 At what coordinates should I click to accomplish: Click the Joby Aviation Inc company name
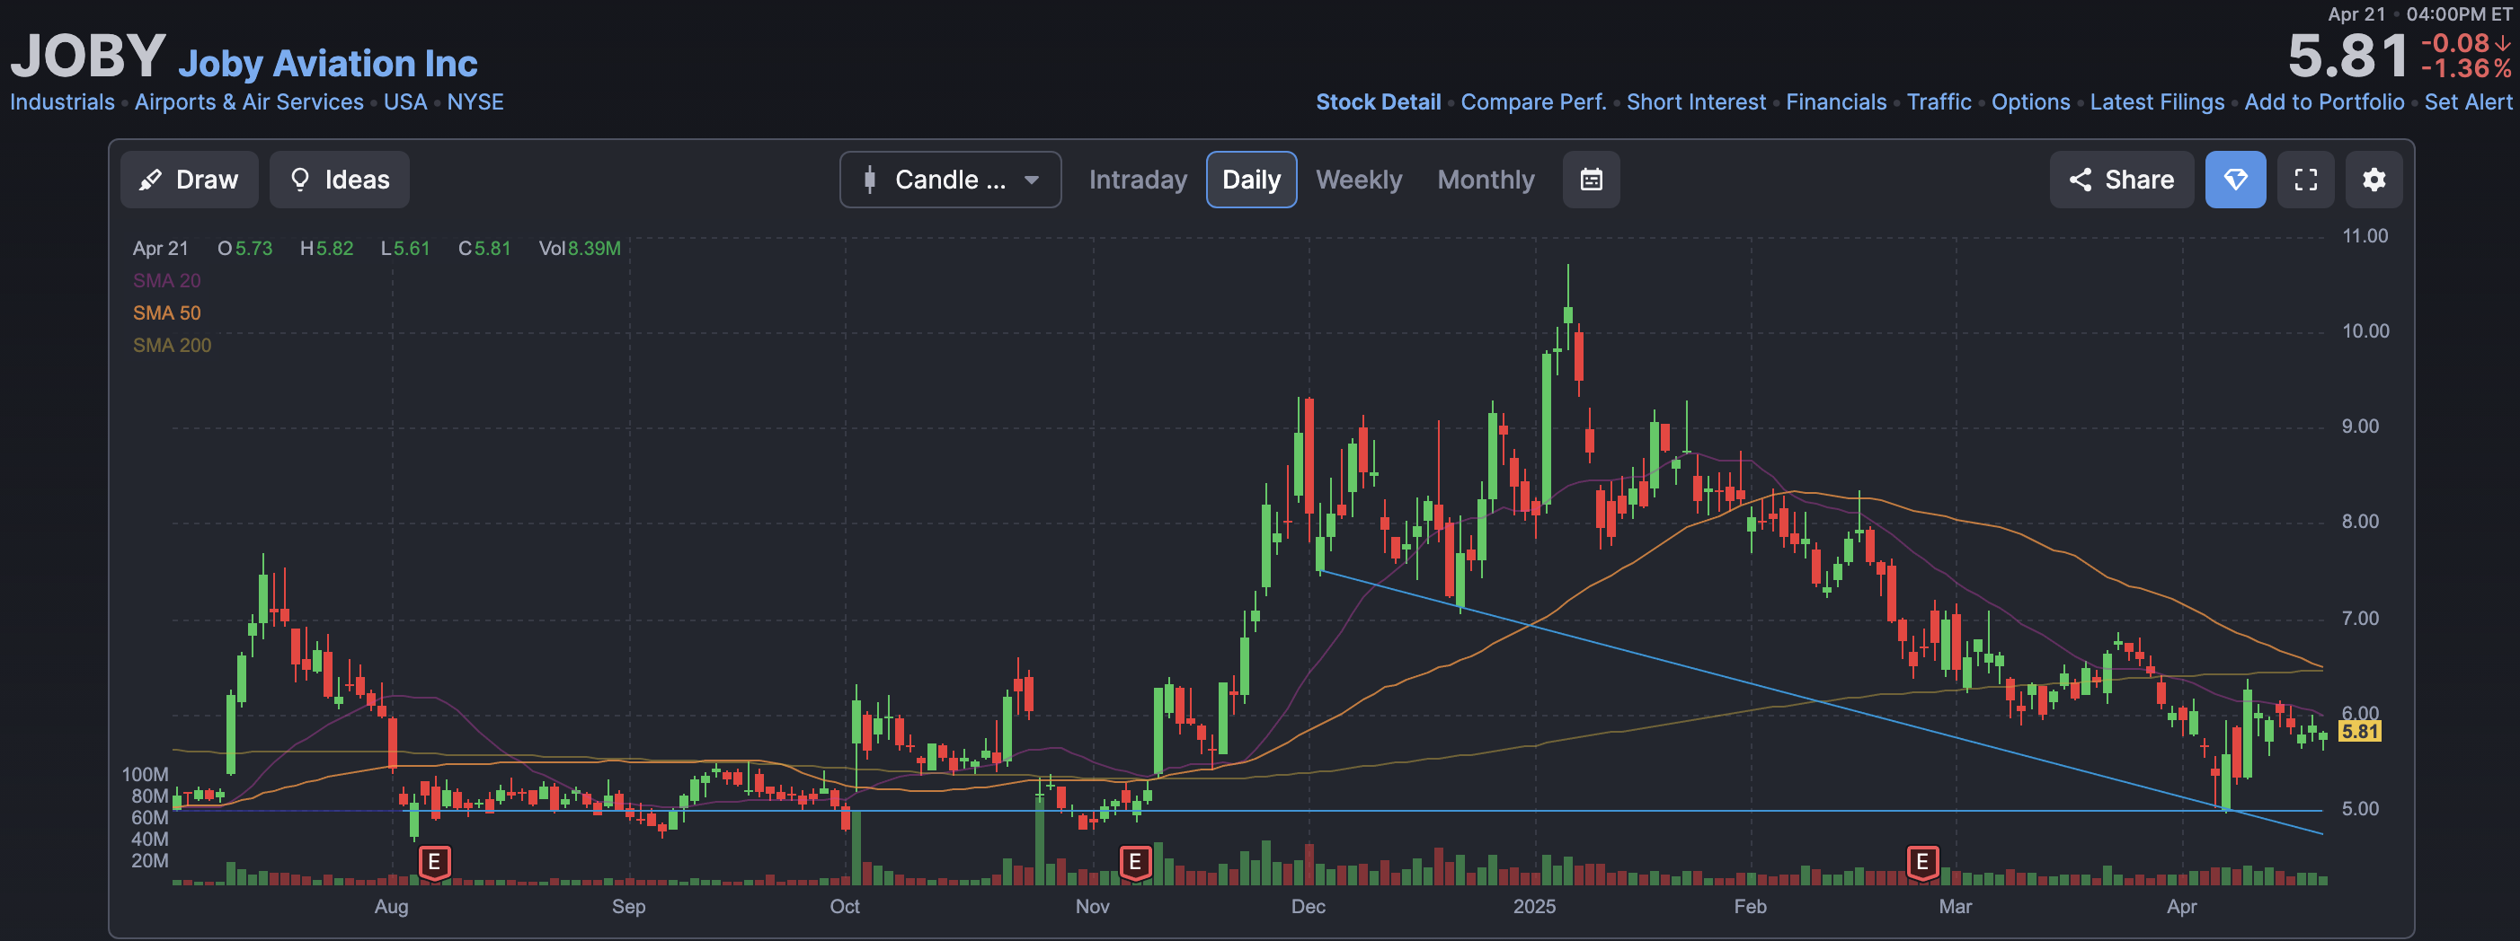[x=328, y=64]
